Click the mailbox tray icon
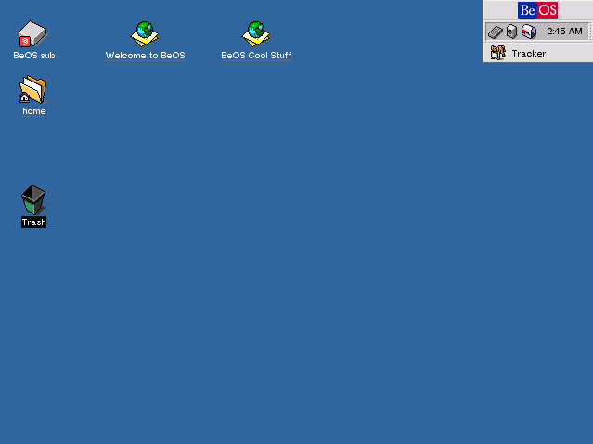 (529, 32)
